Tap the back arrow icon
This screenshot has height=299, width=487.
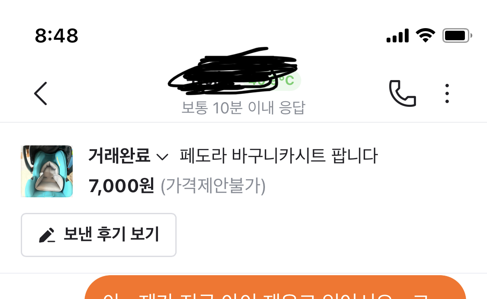(40, 93)
